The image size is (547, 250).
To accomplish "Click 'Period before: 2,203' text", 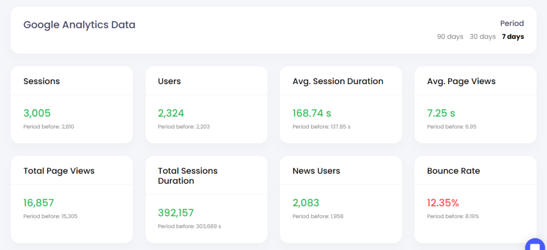I will click(x=184, y=127).
